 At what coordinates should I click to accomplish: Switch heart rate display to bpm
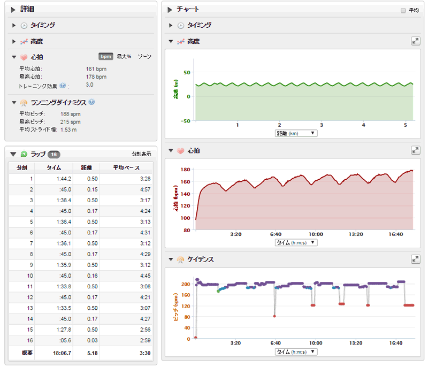[105, 57]
